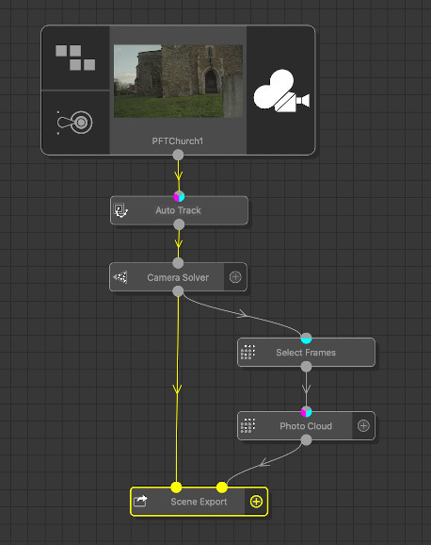Click Scene Export first yellow input port
This screenshot has height=545, width=431.
176,487
